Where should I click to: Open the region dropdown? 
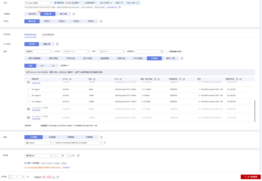38,3
